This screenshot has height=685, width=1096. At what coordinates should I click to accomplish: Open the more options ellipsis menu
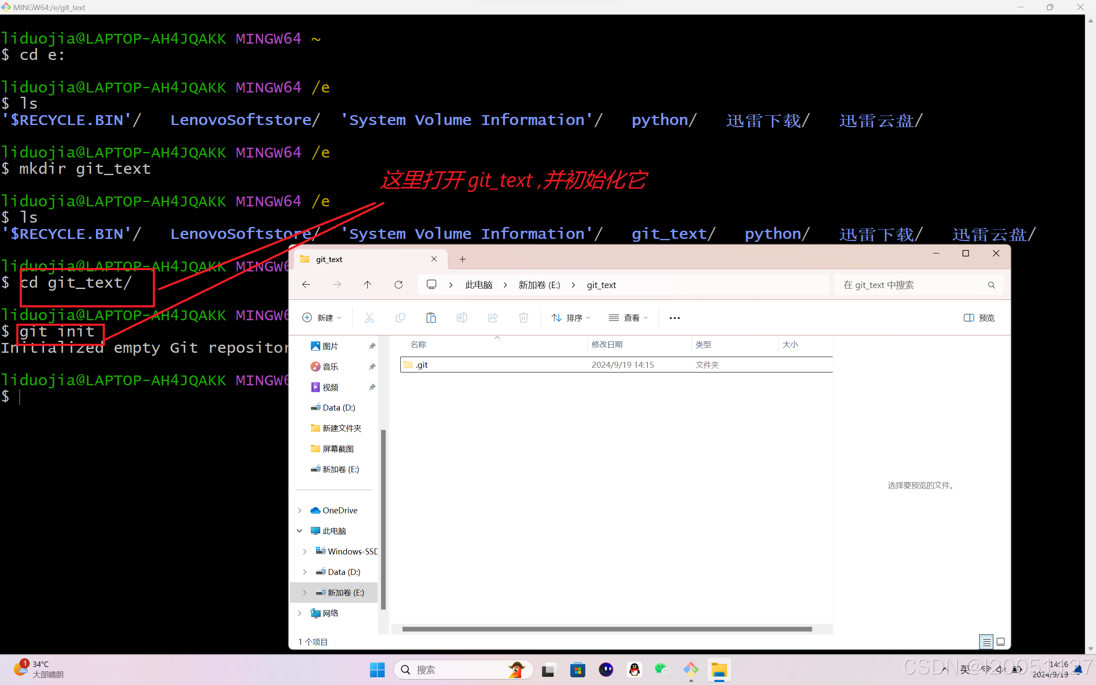(x=674, y=318)
